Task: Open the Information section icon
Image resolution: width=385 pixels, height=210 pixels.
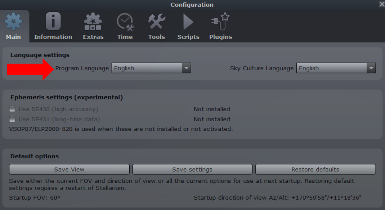Action: pyautogui.click(x=53, y=22)
